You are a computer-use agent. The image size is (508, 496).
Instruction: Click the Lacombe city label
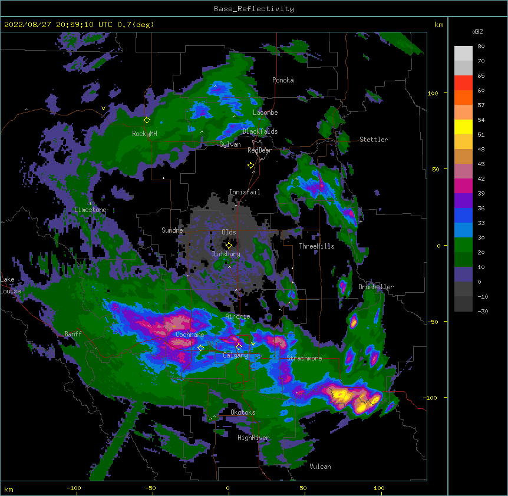click(x=265, y=113)
